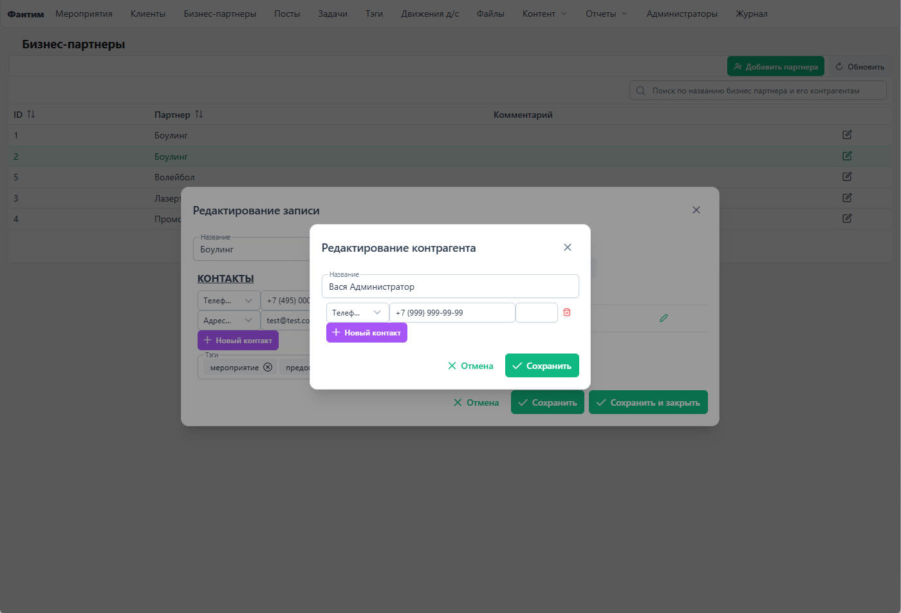The width and height of the screenshot is (901, 613).
Task: Click the edit icon for row ID 3
Action: tap(846, 198)
